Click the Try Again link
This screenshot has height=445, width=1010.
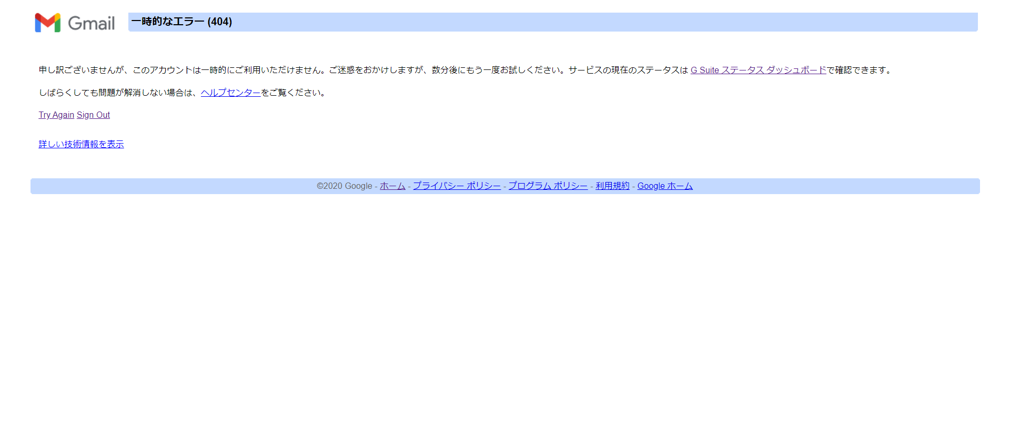click(56, 115)
